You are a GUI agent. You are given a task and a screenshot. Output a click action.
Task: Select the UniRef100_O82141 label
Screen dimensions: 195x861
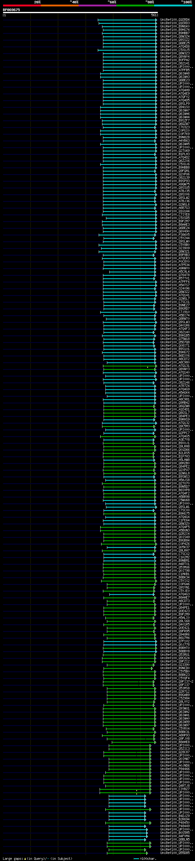[175, 64]
